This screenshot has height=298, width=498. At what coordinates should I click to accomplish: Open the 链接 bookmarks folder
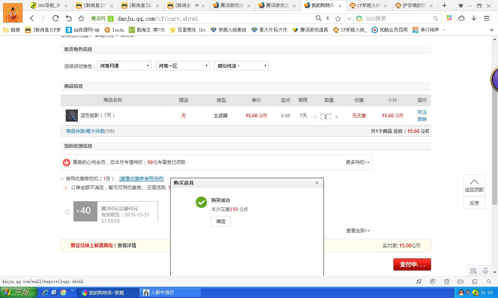(11, 30)
